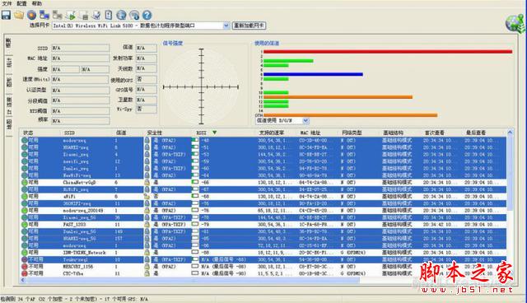Click the SSID N/A field

(81, 48)
